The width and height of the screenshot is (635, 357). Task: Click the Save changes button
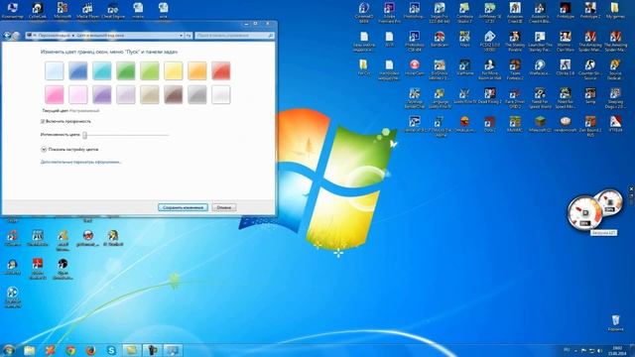tap(183, 207)
